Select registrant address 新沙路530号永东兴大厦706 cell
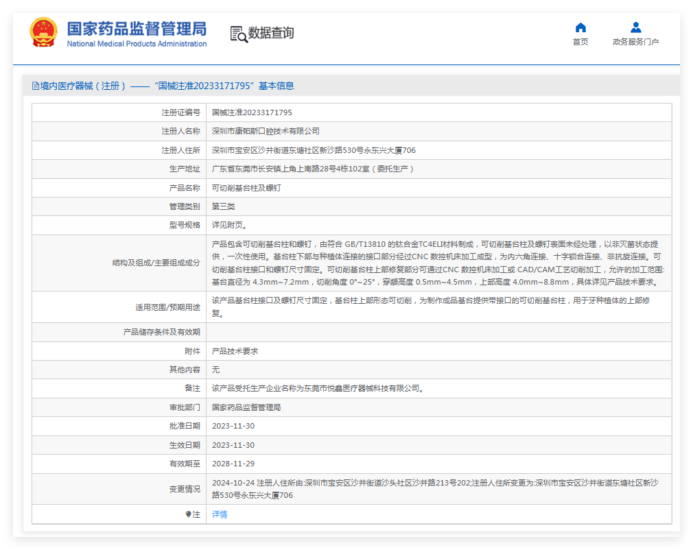This screenshot has height=550, width=693. click(314, 150)
